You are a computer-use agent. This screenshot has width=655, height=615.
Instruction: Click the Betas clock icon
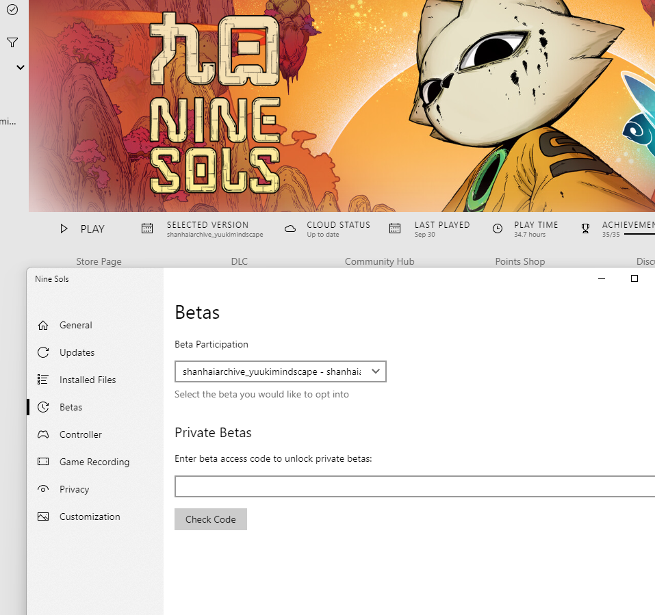[43, 407]
